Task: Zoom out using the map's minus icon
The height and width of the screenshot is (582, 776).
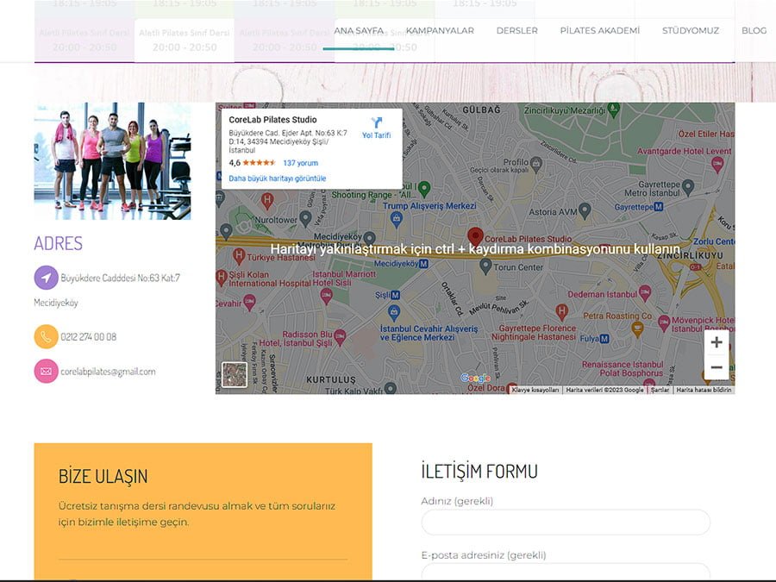Action: (717, 369)
